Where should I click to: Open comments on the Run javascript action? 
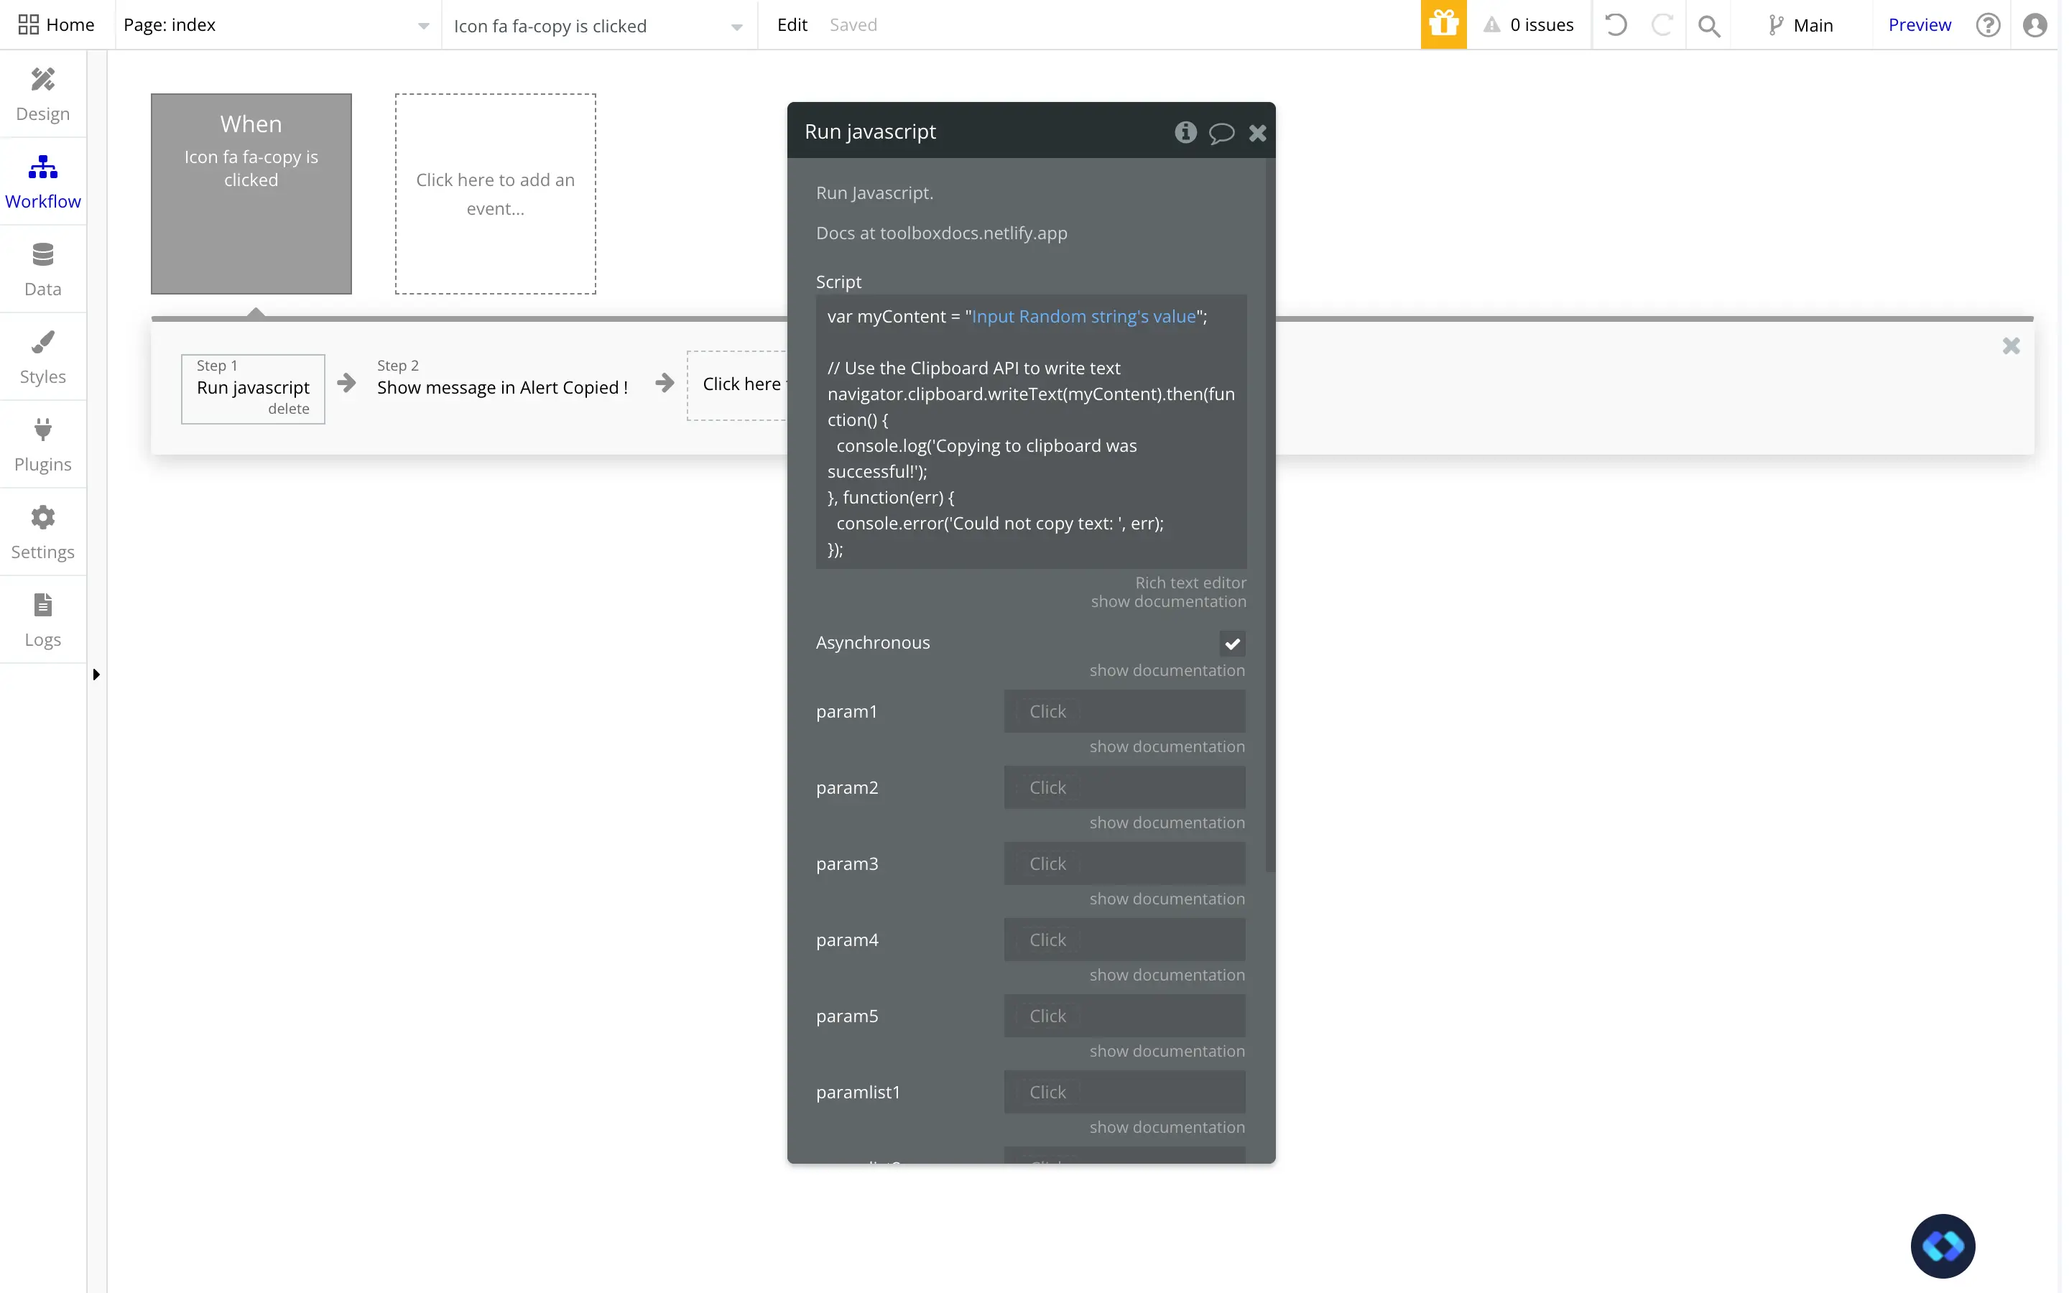[1222, 133]
